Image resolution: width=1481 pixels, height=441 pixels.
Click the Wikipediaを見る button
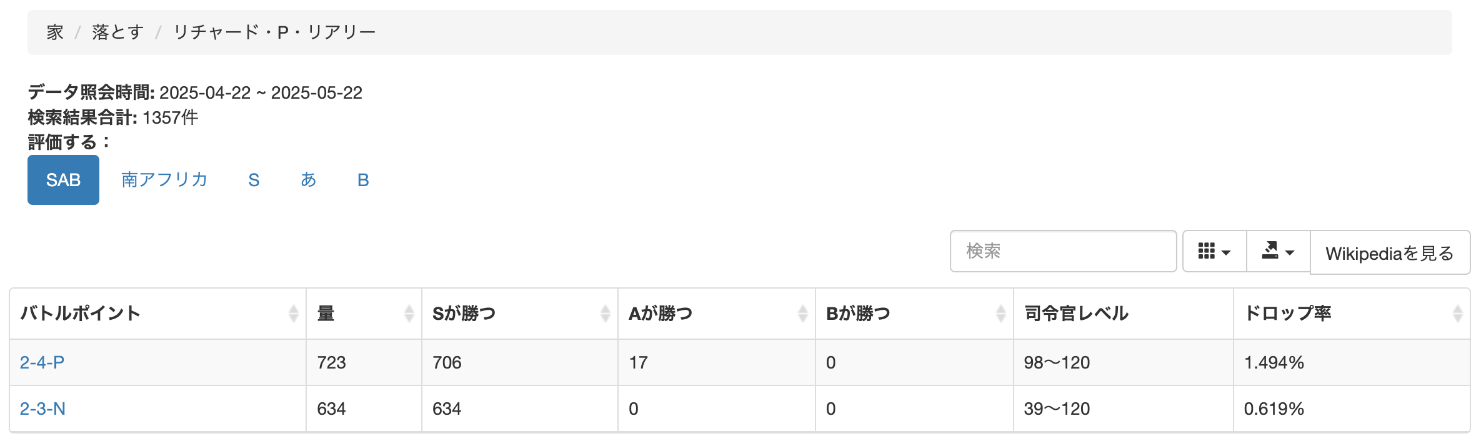(x=1390, y=253)
